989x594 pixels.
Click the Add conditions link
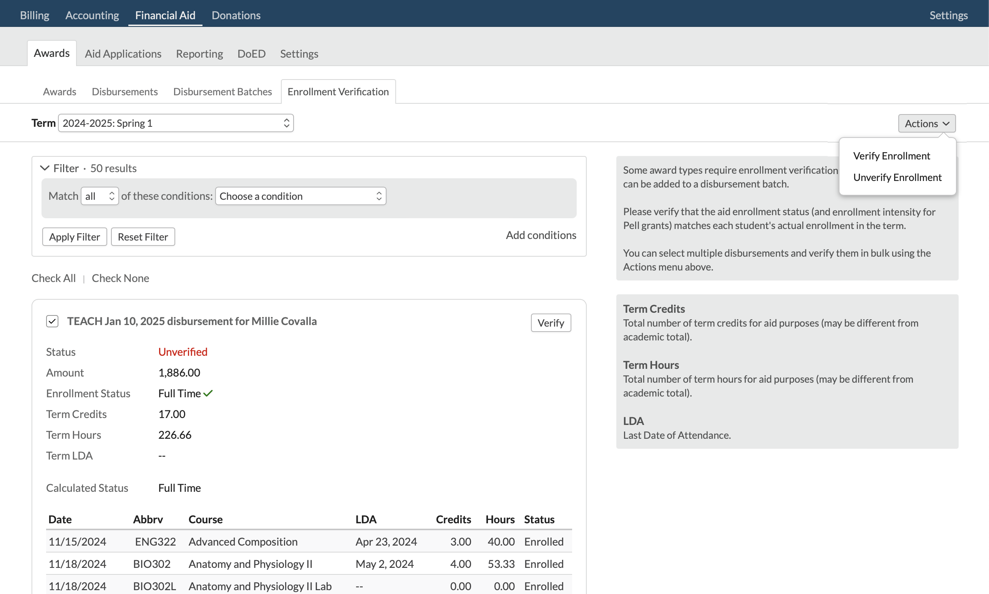[541, 236]
